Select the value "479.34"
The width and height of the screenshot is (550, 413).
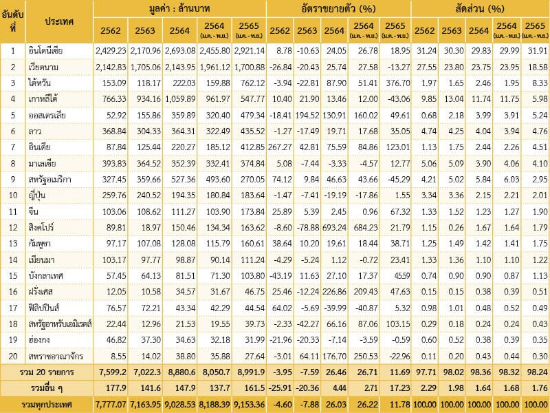[253, 115]
